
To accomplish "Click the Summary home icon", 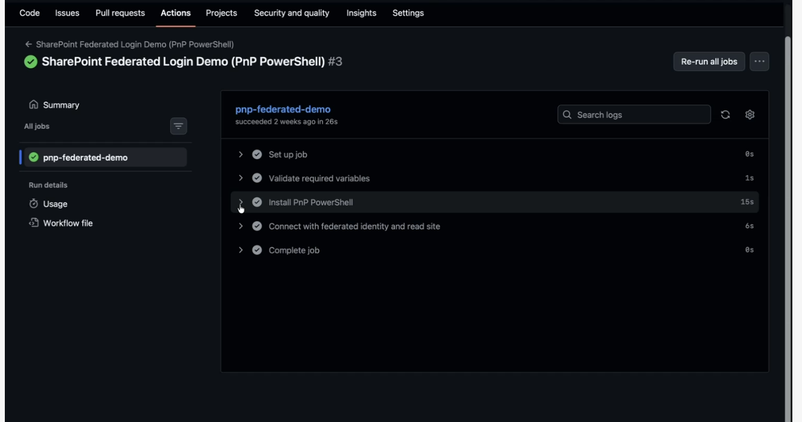I will 34,105.
